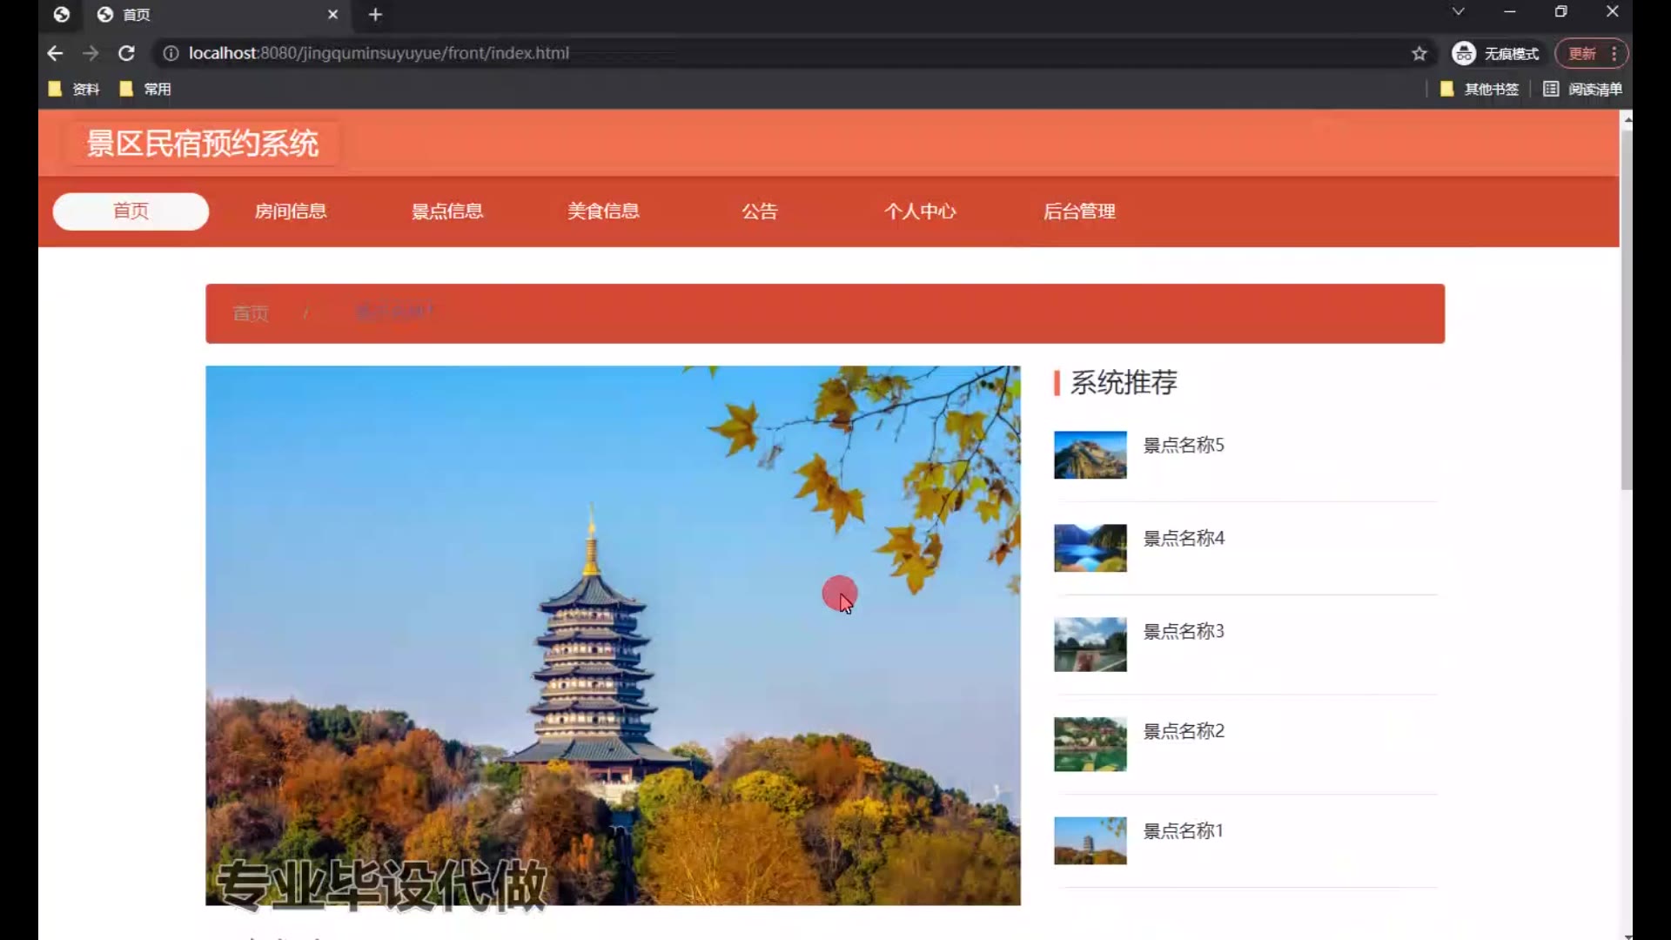
Task: Open 房间信息 navigation tab
Action: [x=291, y=211]
